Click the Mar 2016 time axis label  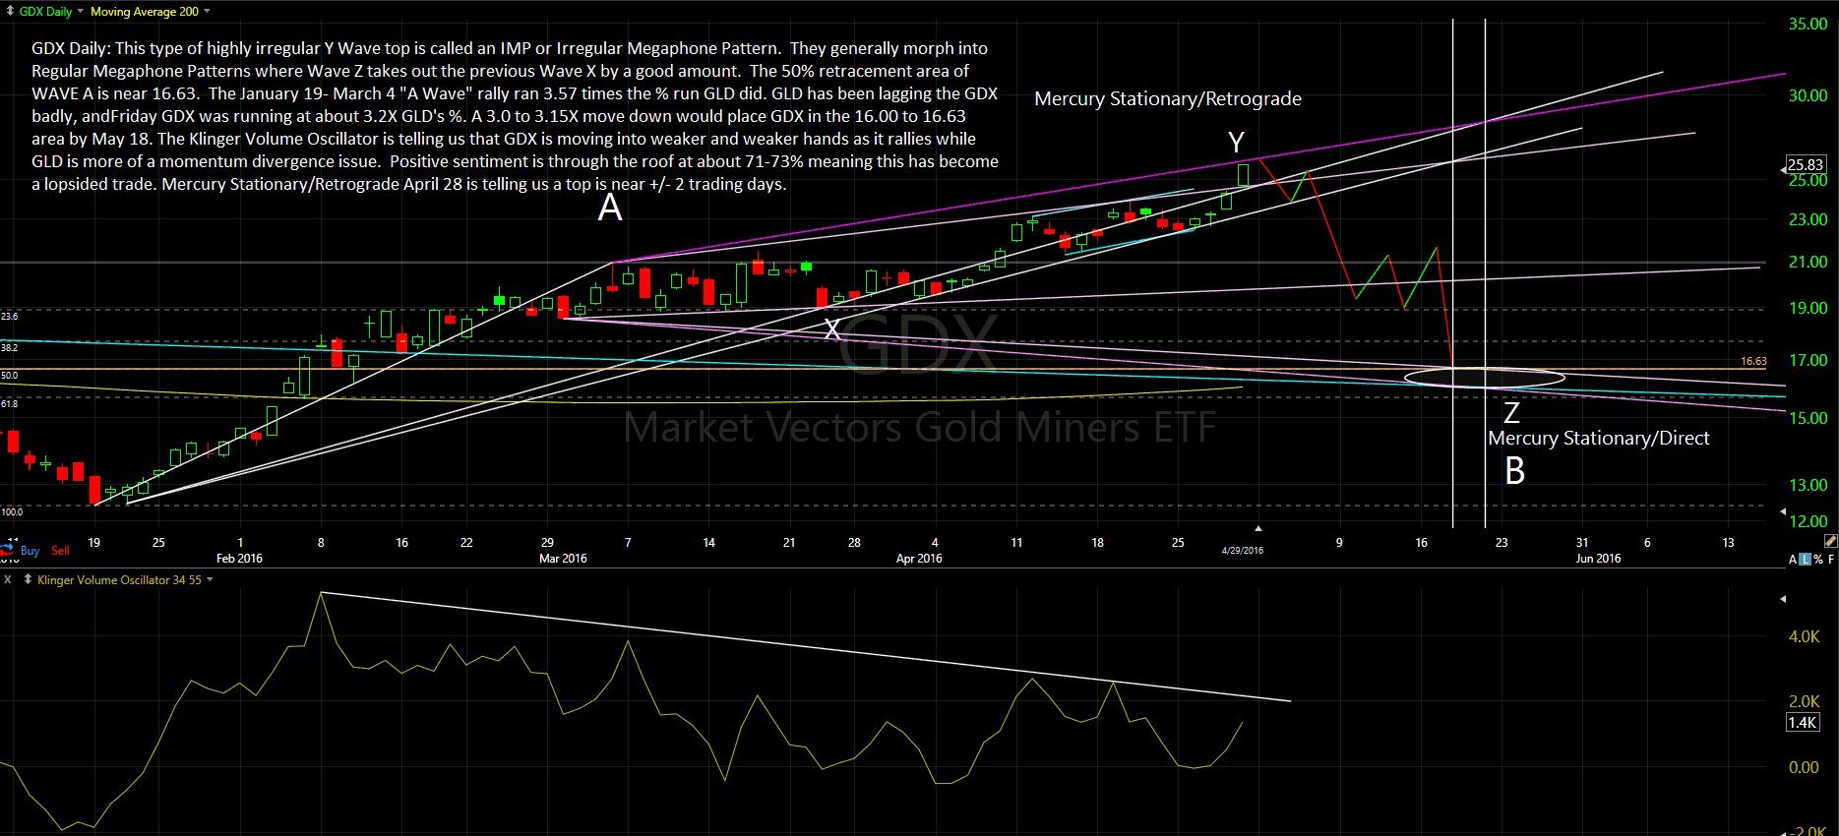click(563, 559)
